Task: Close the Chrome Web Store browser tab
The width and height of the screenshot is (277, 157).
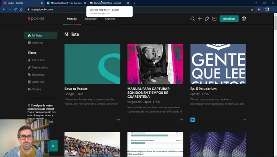Action: click(128, 3)
